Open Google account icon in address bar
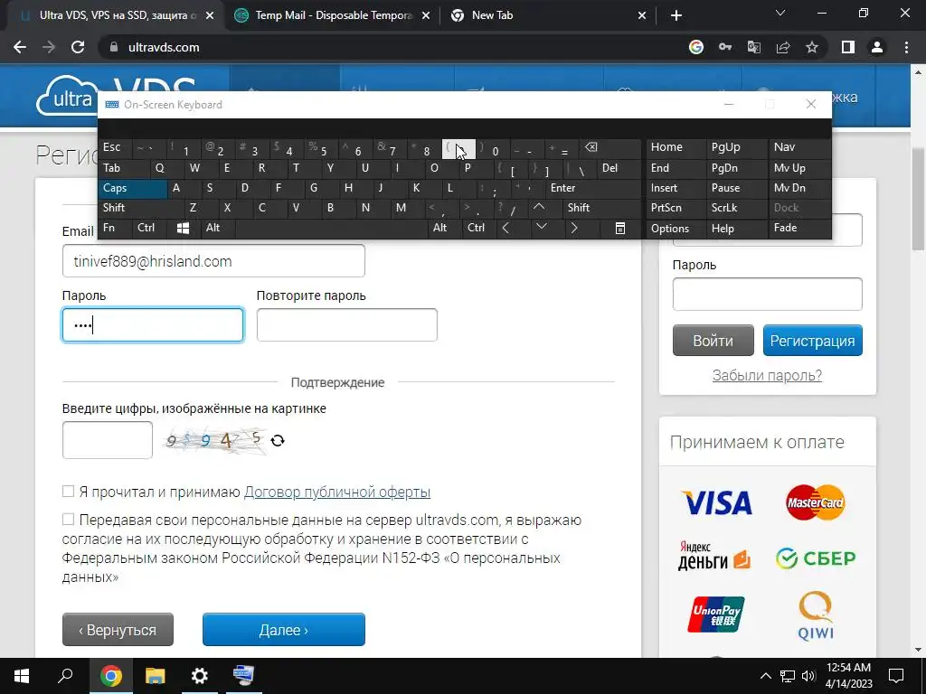 point(696,47)
